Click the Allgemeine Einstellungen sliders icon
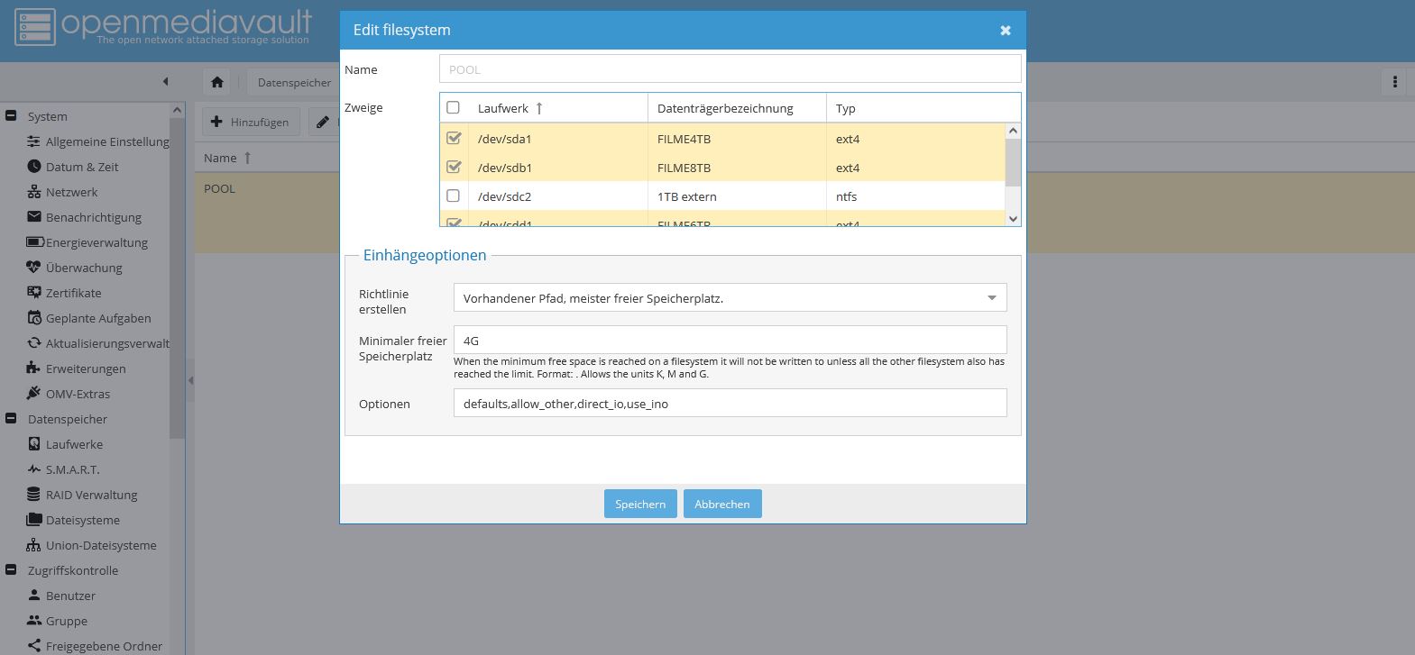 34,141
